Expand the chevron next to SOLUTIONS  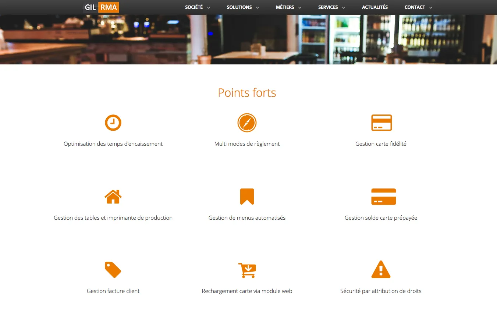[258, 8]
